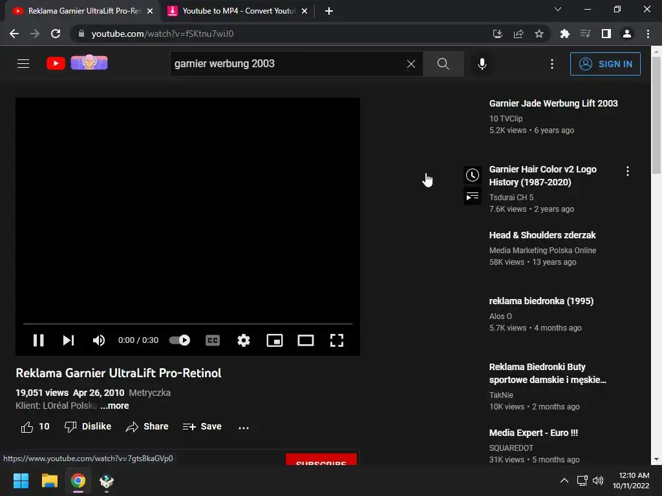Activate miniplayer mode icon
Screen dimensions: 662x496
pos(274,340)
